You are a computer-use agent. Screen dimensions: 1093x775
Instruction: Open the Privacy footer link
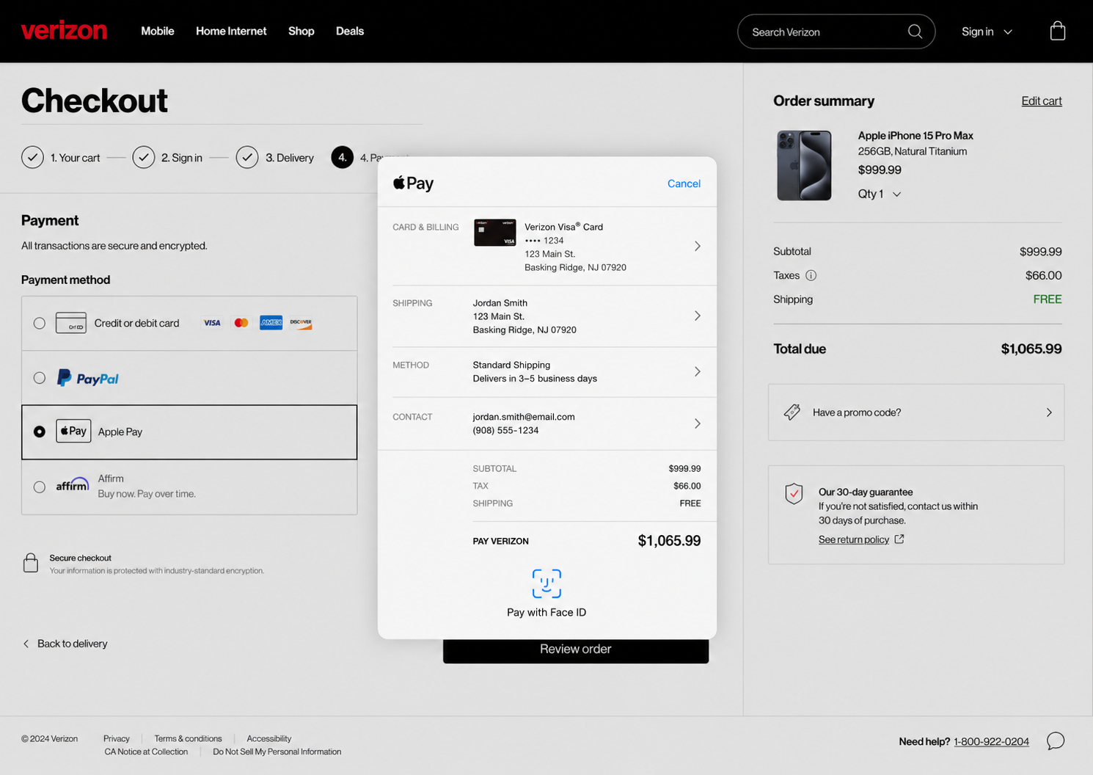tap(117, 738)
